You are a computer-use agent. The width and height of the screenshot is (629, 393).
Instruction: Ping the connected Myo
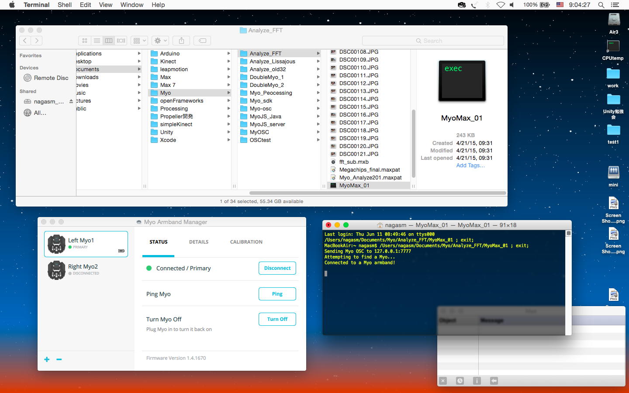[x=277, y=294]
